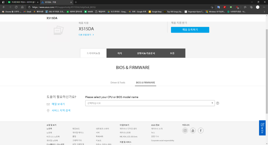Open the browser settings ellipsis menu

pyautogui.click(x=264, y=7)
